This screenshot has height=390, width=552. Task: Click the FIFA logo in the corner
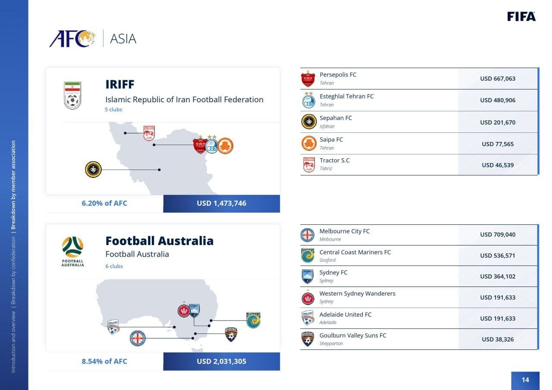521,17
